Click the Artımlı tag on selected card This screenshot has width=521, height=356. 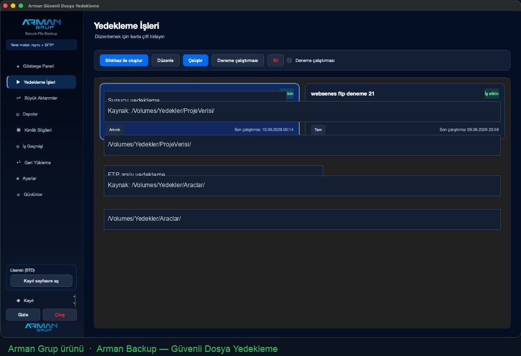click(114, 130)
